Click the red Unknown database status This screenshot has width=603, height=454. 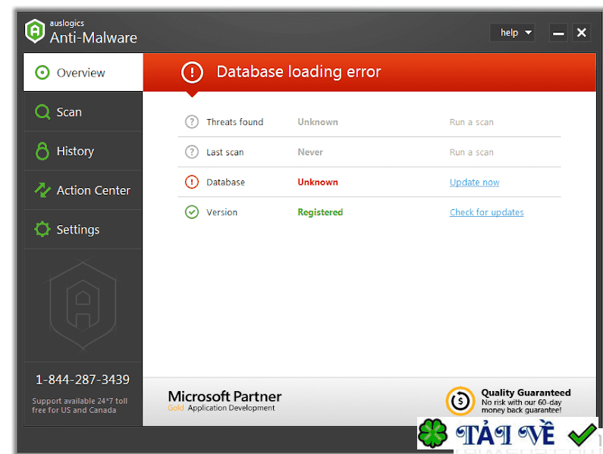(318, 182)
